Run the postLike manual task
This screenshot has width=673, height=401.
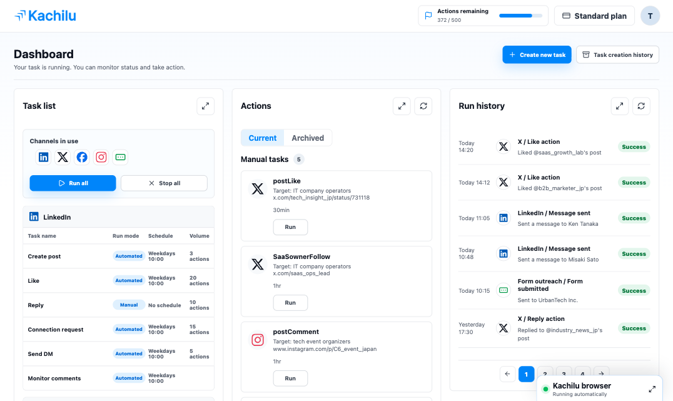(290, 227)
